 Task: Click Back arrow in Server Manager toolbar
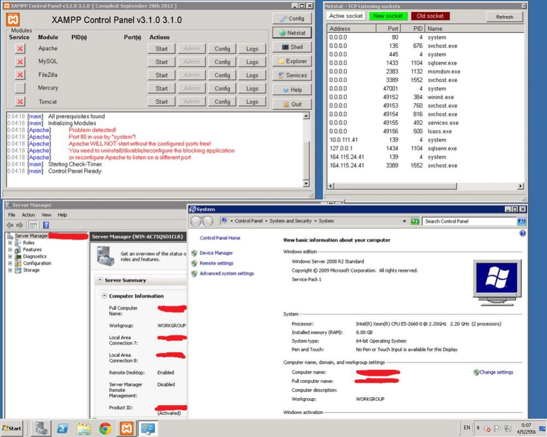pyautogui.click(x=10, y=225)
